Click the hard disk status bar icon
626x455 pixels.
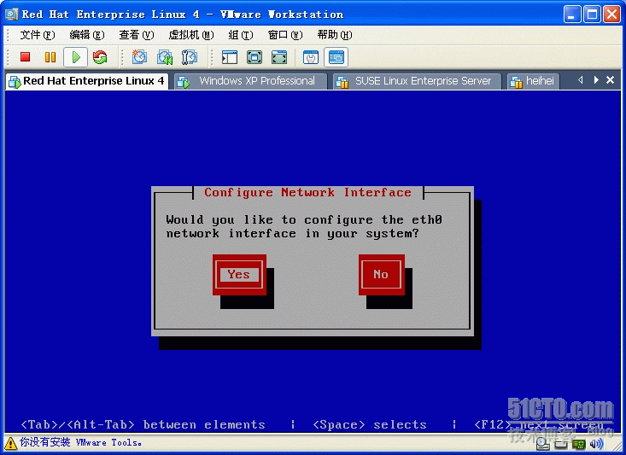click(543, 443)
